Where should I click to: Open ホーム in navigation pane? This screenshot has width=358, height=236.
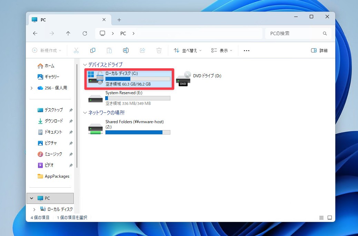(46, 66)
